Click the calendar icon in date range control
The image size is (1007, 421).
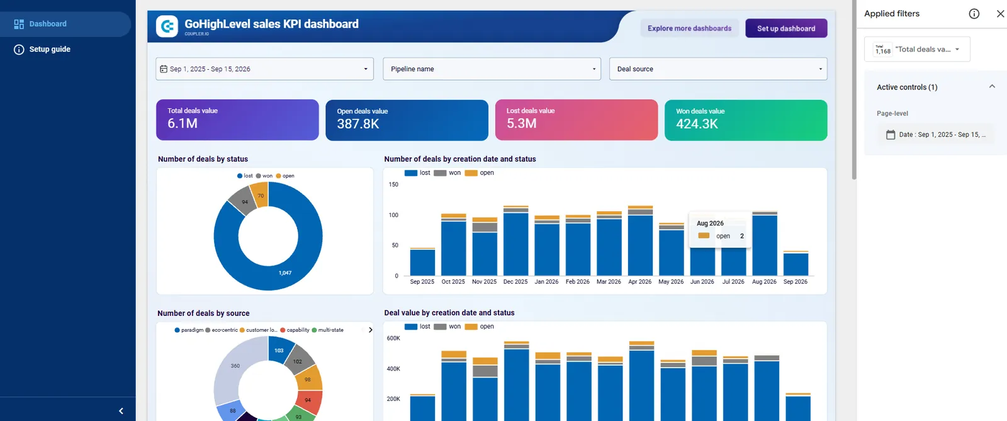(x=164, y=69)
